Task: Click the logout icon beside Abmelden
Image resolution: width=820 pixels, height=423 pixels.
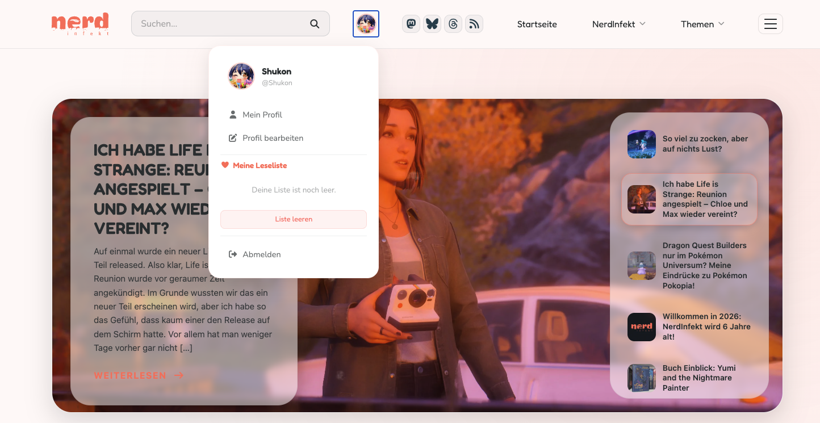Action: click(x=233, y=254)
